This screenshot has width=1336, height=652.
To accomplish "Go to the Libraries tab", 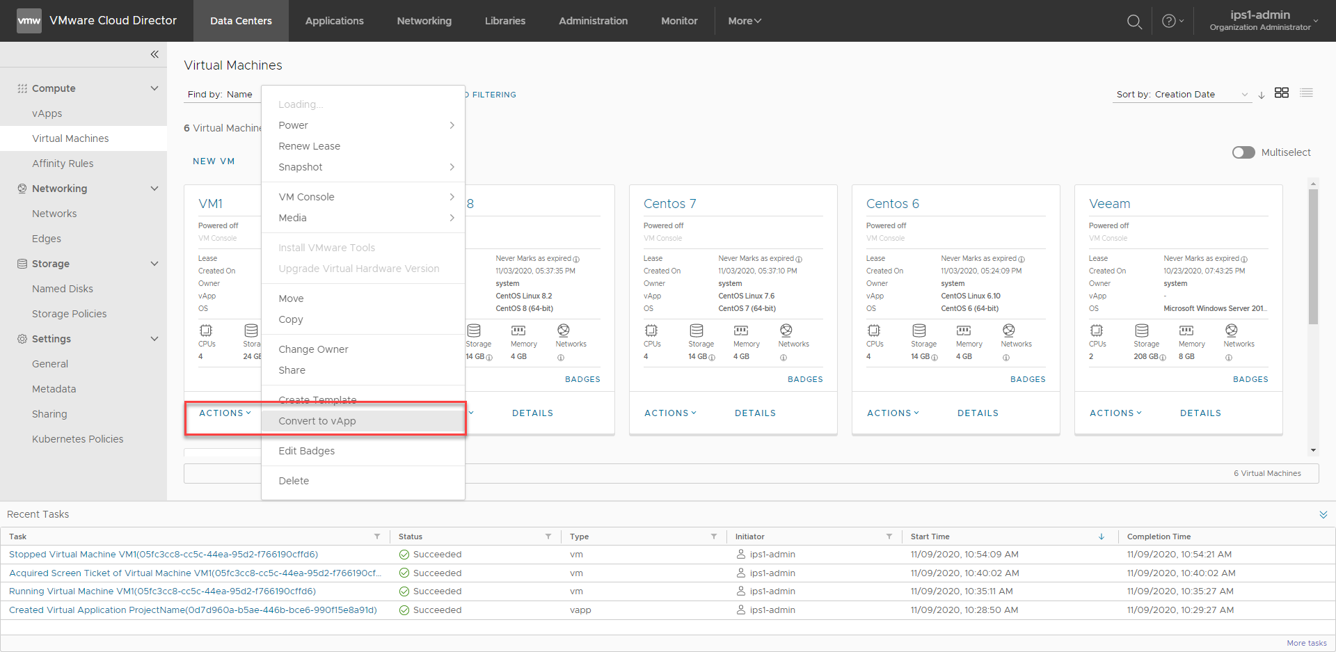I will 505,21.
